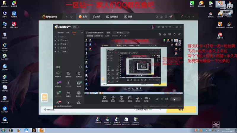Hide the 文本 4 layer with eye icon
The height and width of the screenshot is (133, 237).
click(55, 40)
